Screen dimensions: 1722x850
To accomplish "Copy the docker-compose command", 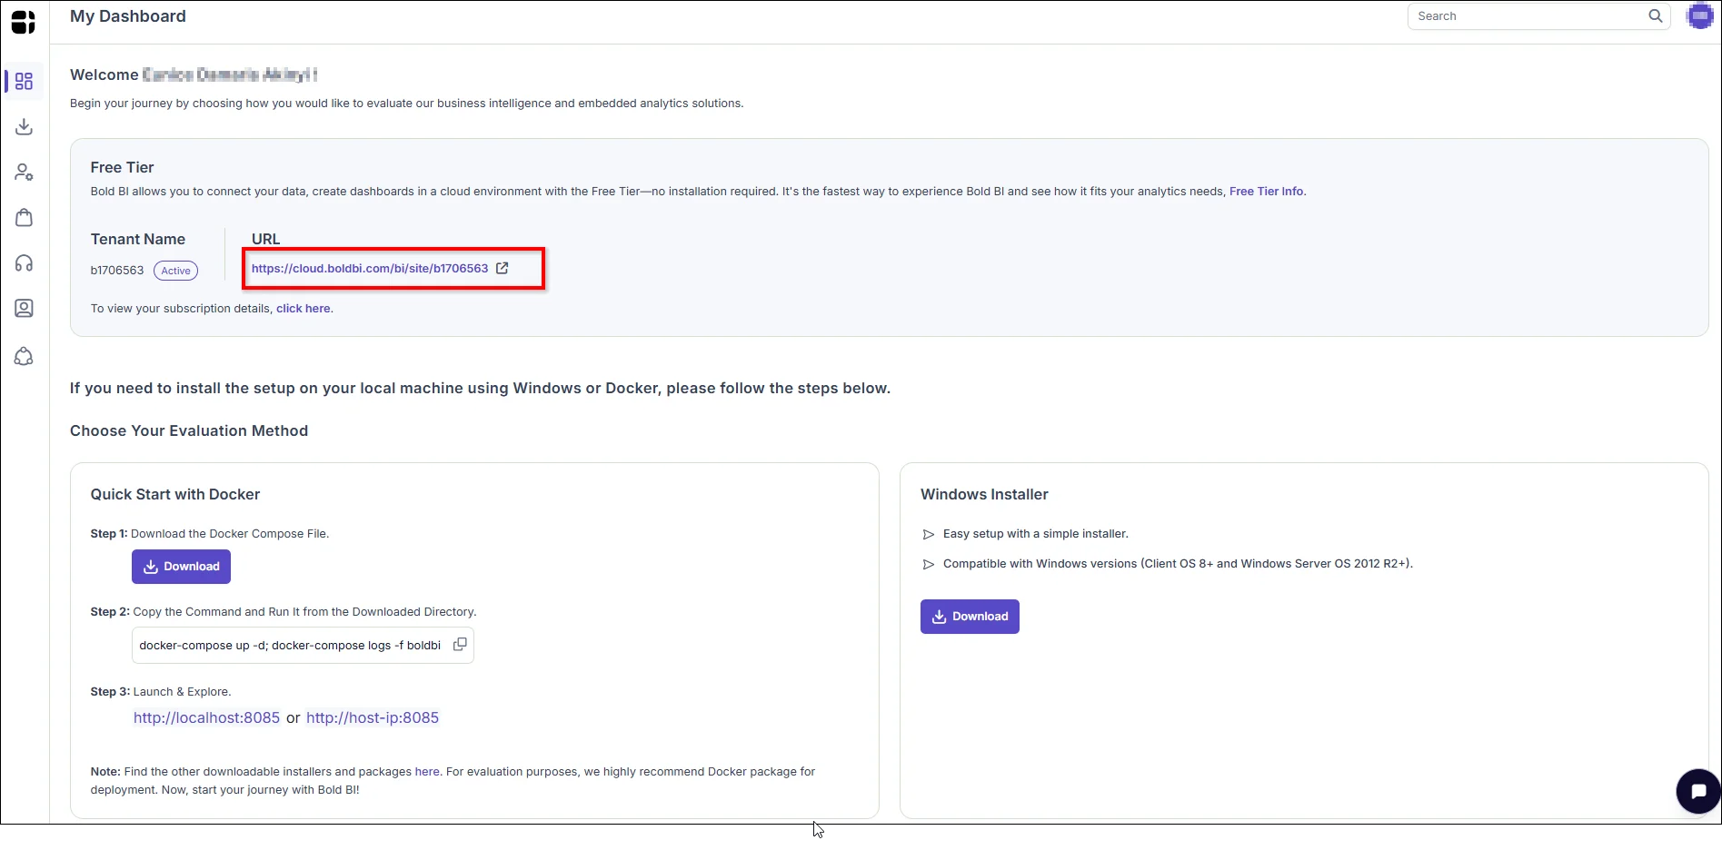I will 461,645.
